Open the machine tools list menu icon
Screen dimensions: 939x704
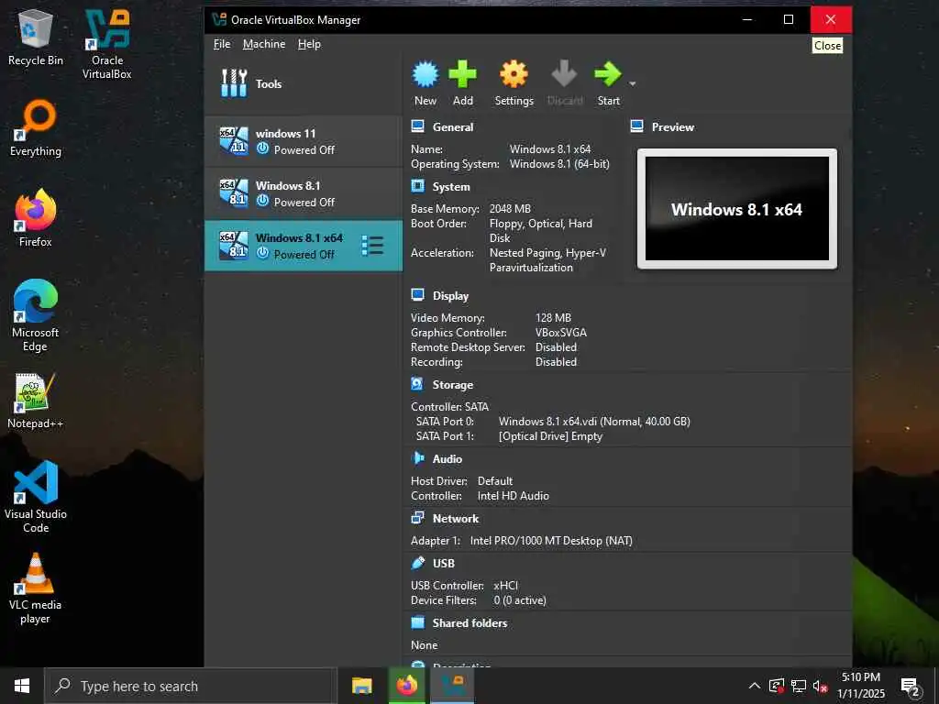coord(372,246)
